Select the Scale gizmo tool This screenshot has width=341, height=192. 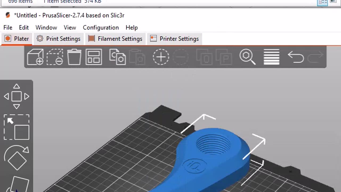17,127
